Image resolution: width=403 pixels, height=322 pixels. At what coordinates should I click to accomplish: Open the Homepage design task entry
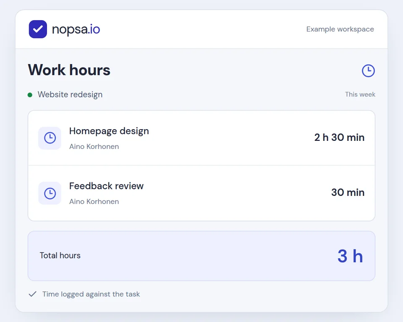tap(201, 138)
